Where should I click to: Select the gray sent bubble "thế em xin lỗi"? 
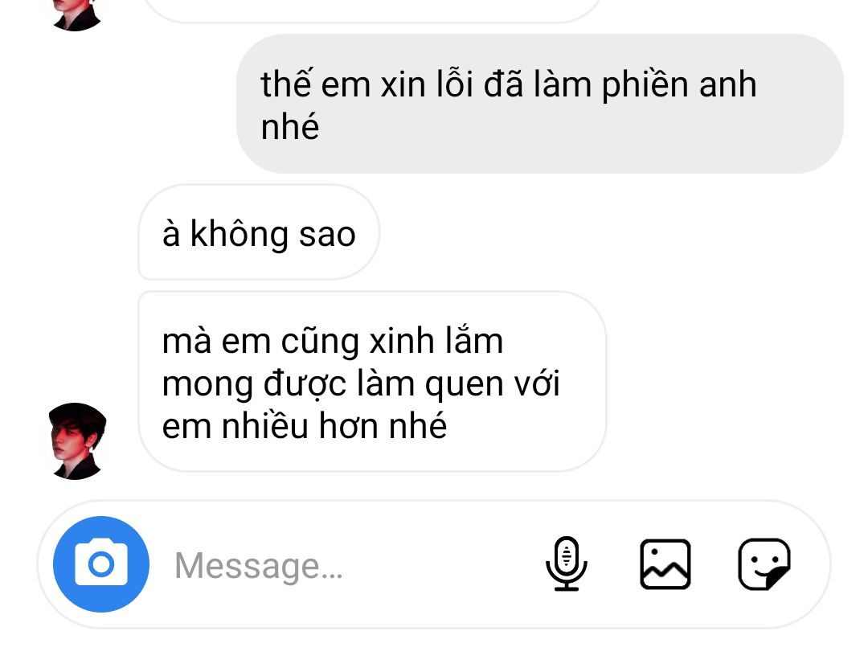pyautogui.click(x=540, y=104)
